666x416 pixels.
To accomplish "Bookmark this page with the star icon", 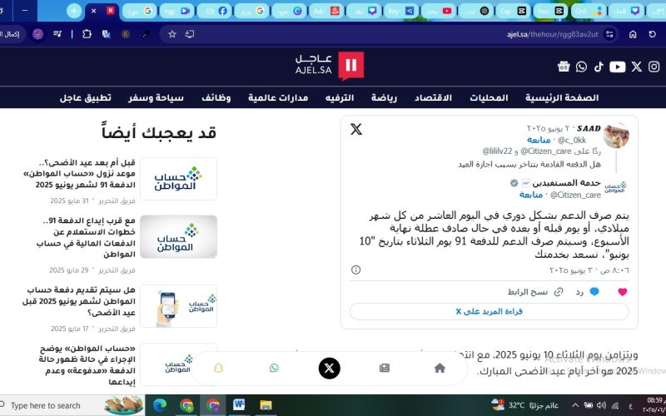I will pyautogui.click(x=172, y=34).
